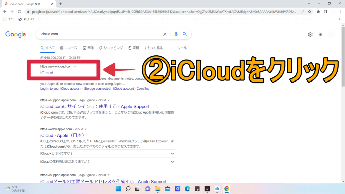Image resolution: width=345 pixels, height=194 pixels.
Task: Open the もっと見る menu
Action: 154,48
